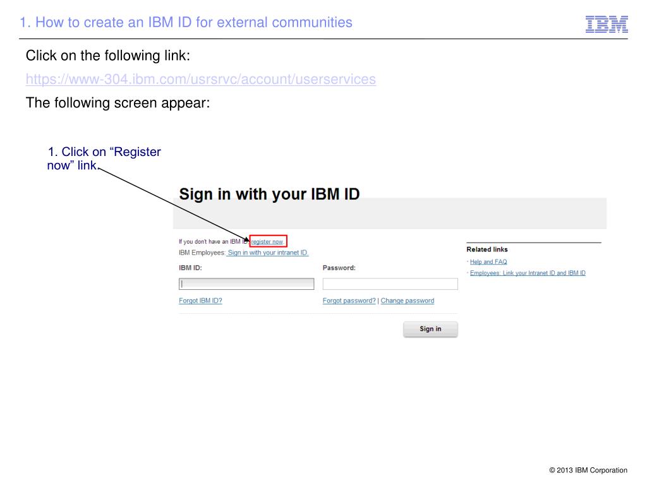Select the 'IBM ID:' field label
The image size is (647, 485).
190,268
